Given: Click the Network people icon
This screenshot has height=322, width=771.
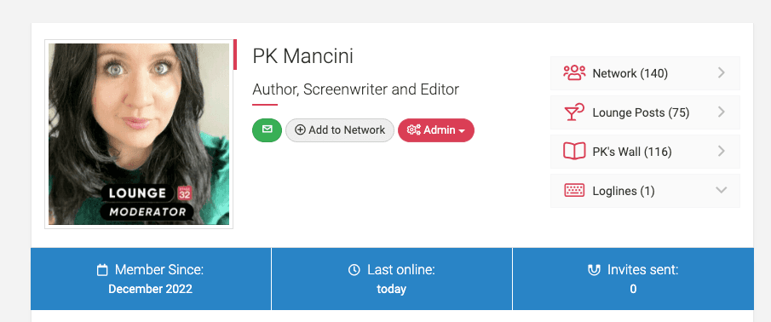Looking at the screenshot, I should [x=574, y=73].
